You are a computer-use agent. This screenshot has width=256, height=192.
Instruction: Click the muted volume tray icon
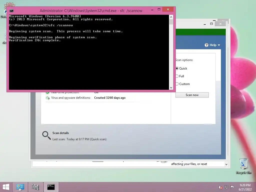tap(220, 187)
